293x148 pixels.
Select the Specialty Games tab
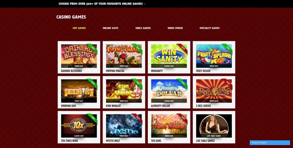pos(209,28)
